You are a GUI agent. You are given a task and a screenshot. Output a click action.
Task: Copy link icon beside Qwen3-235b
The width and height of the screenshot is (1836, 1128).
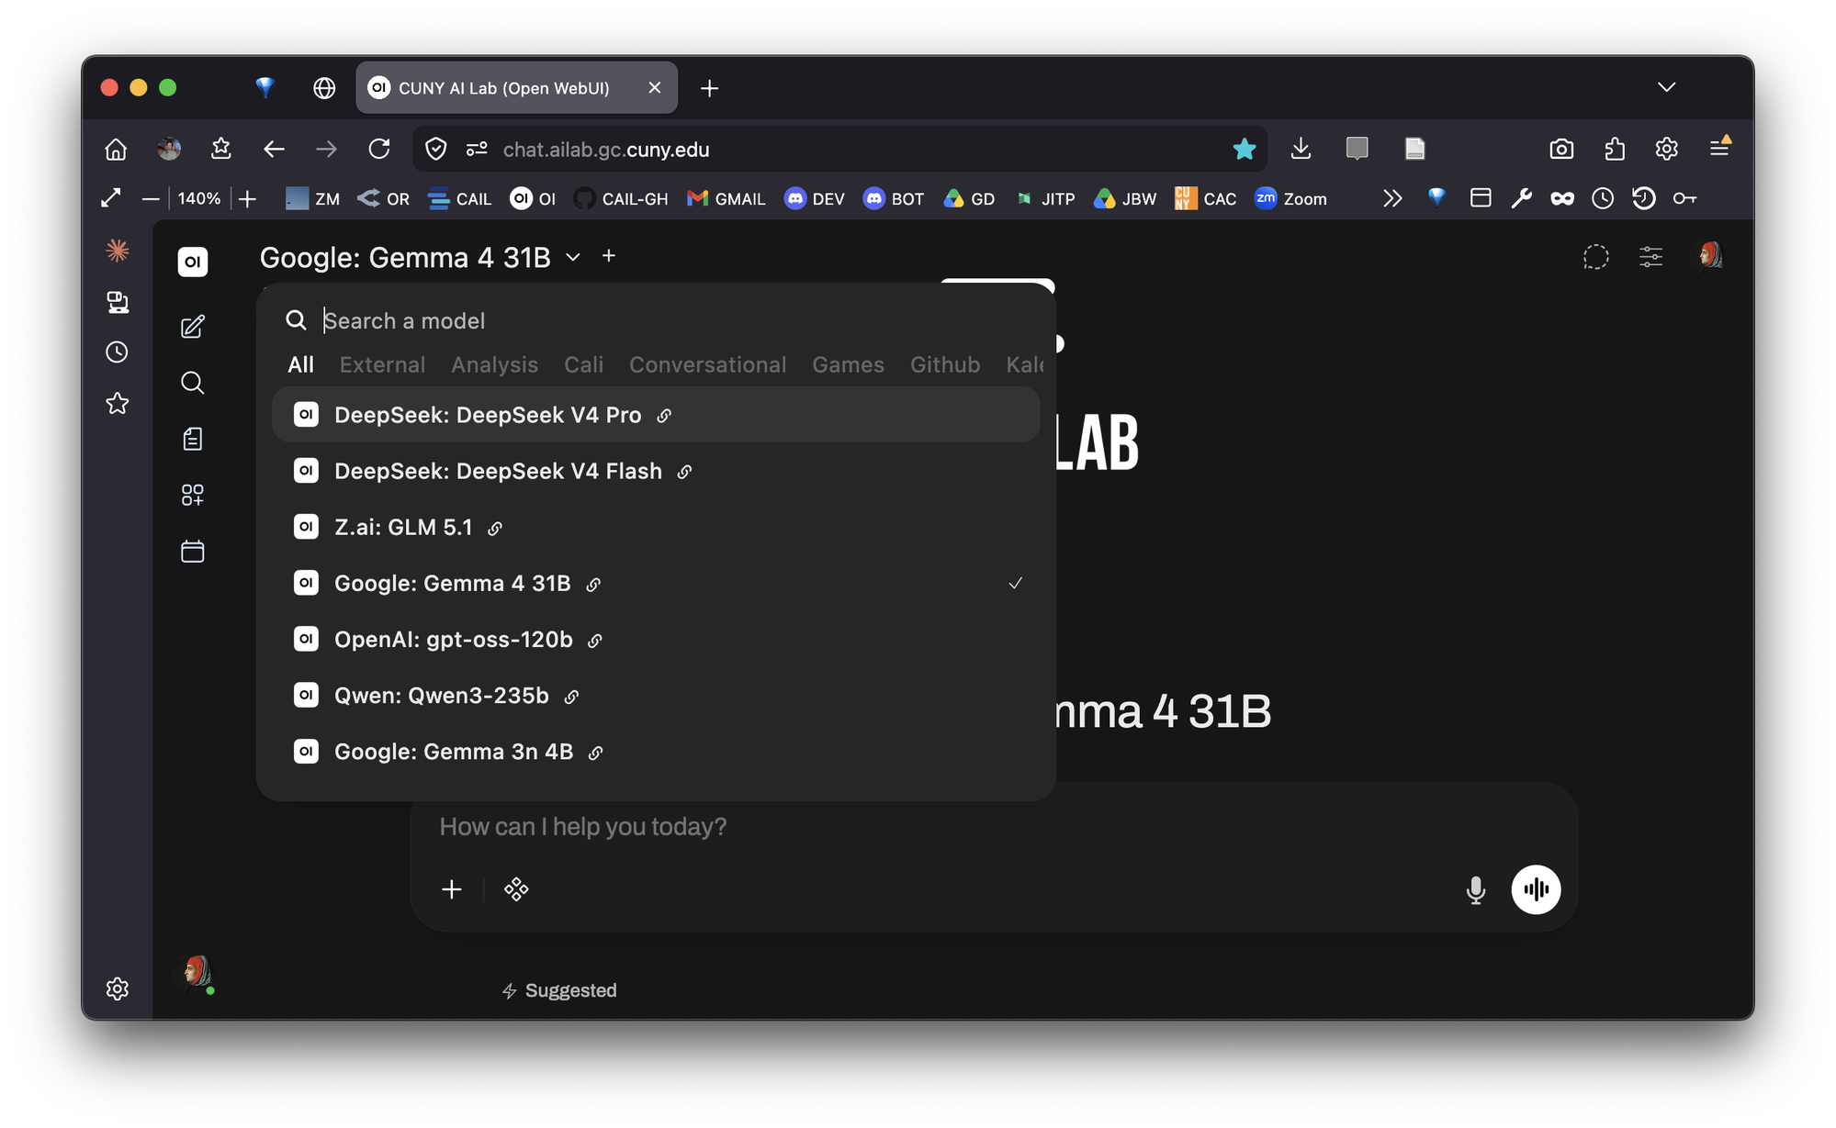point(571,697)
